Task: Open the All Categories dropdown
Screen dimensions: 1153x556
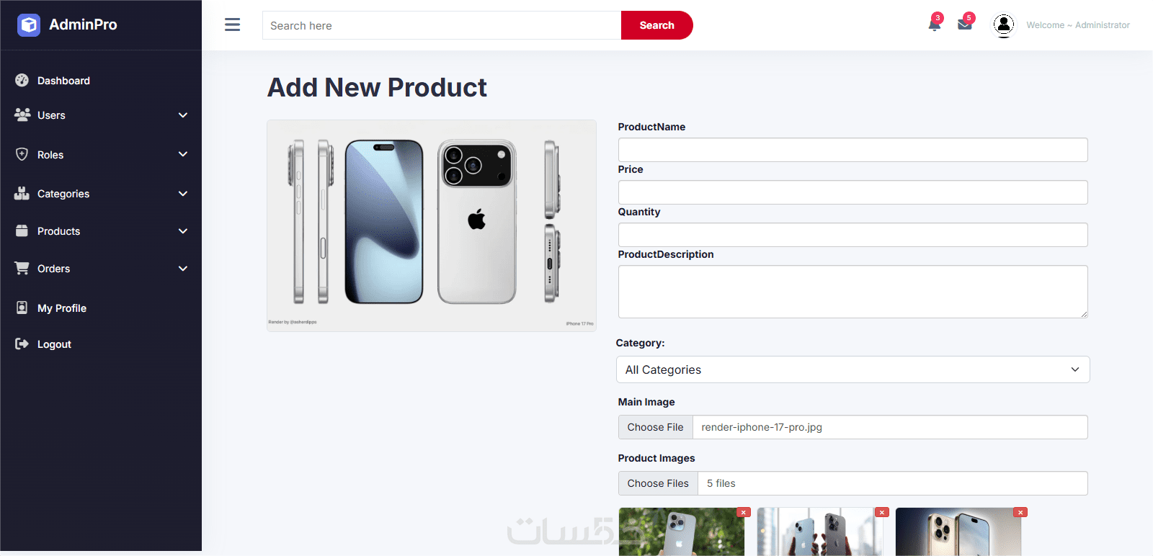Action: pos(852,369)
